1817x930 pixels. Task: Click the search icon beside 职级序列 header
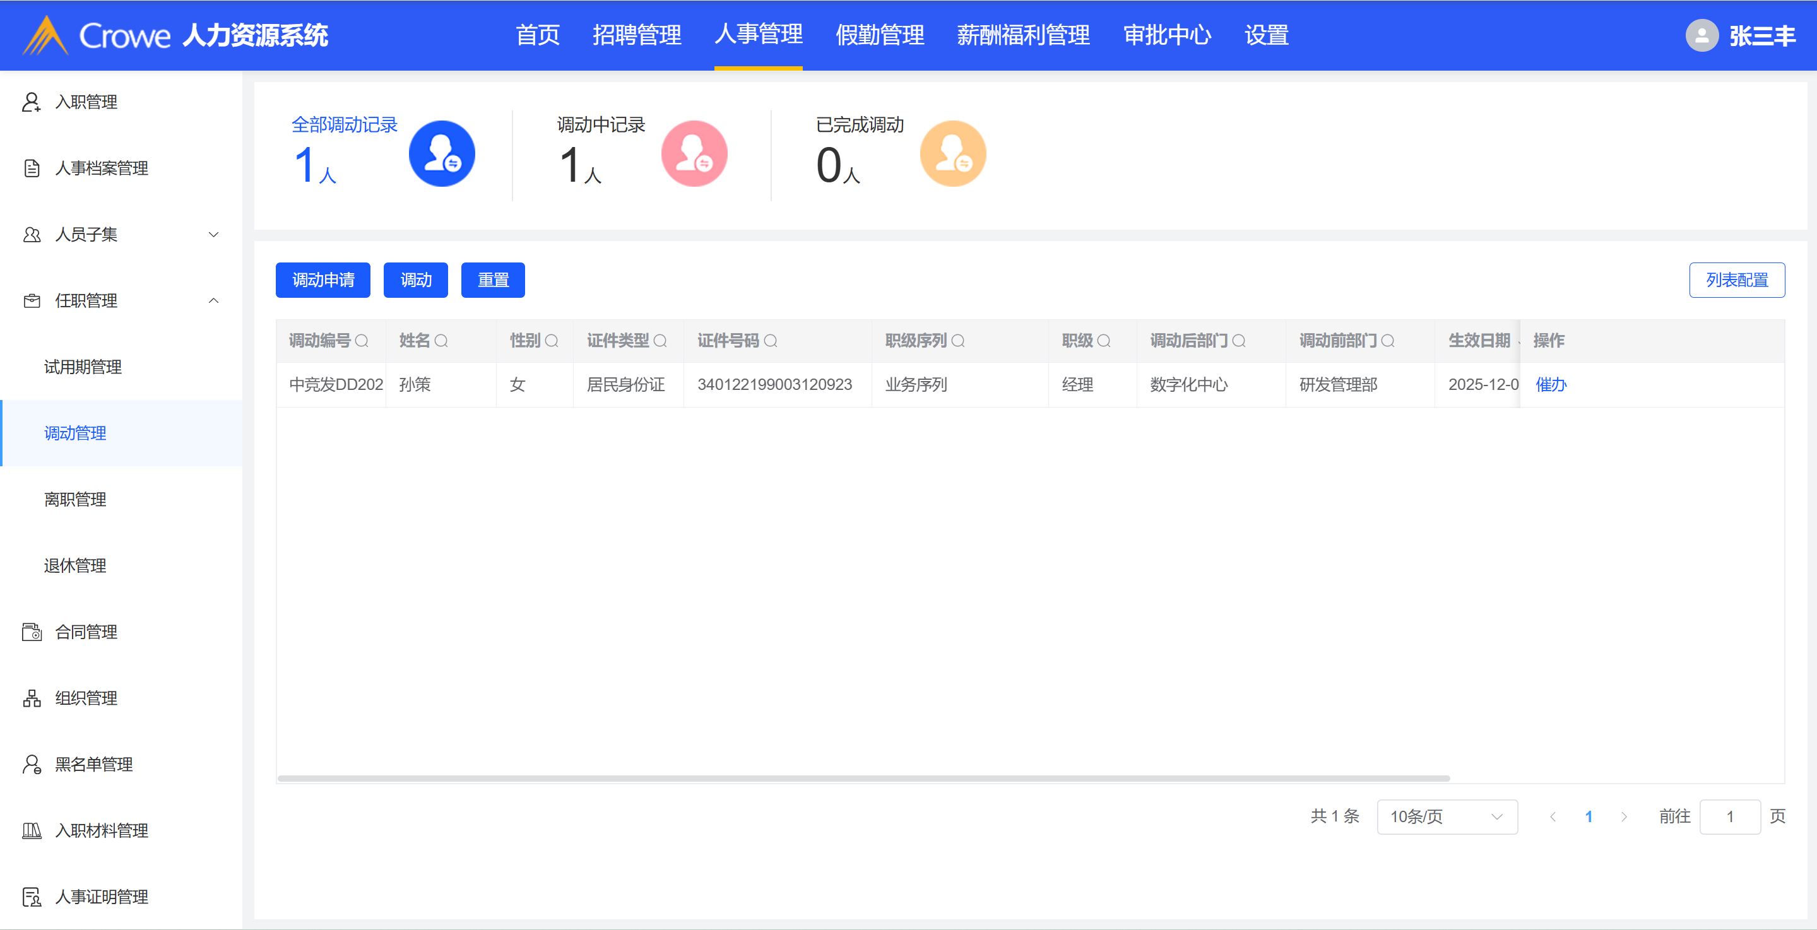tap(958, 341)
